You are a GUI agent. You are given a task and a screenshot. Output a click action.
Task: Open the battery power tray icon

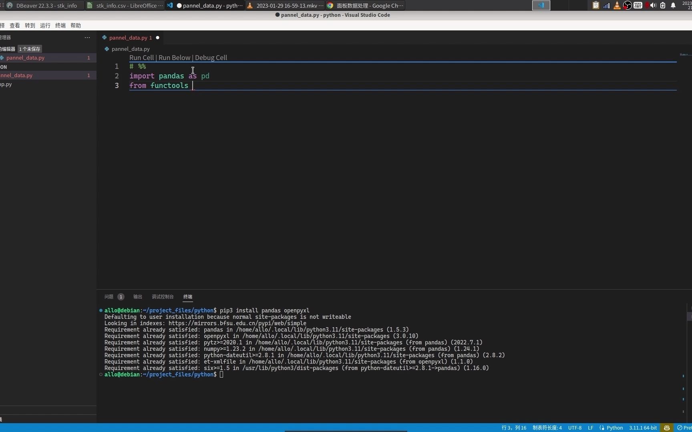click(663, 5)
